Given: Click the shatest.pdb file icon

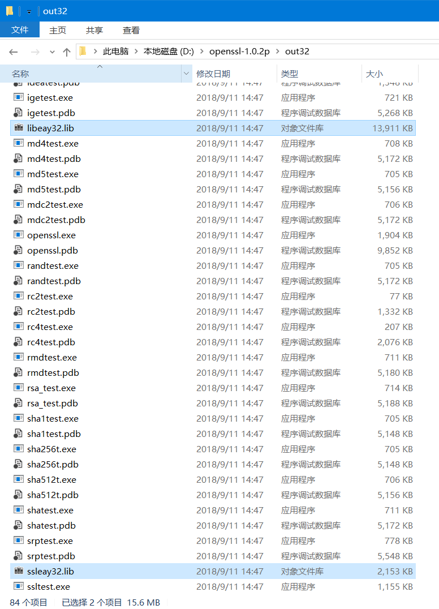Looking at the screenshot, I should coord(18,525).
